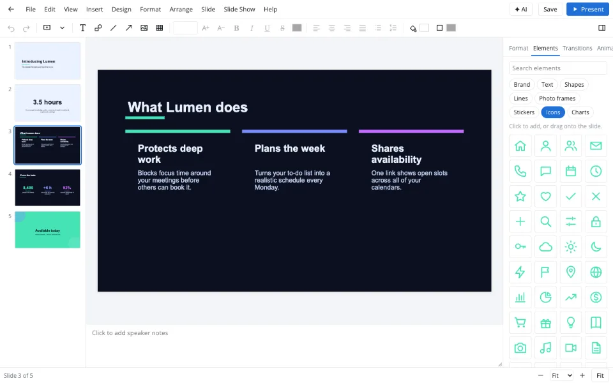Toggle strikethrough formatting
The width and height of the screenshot is (613, 383).
click(x=282, y=27)
